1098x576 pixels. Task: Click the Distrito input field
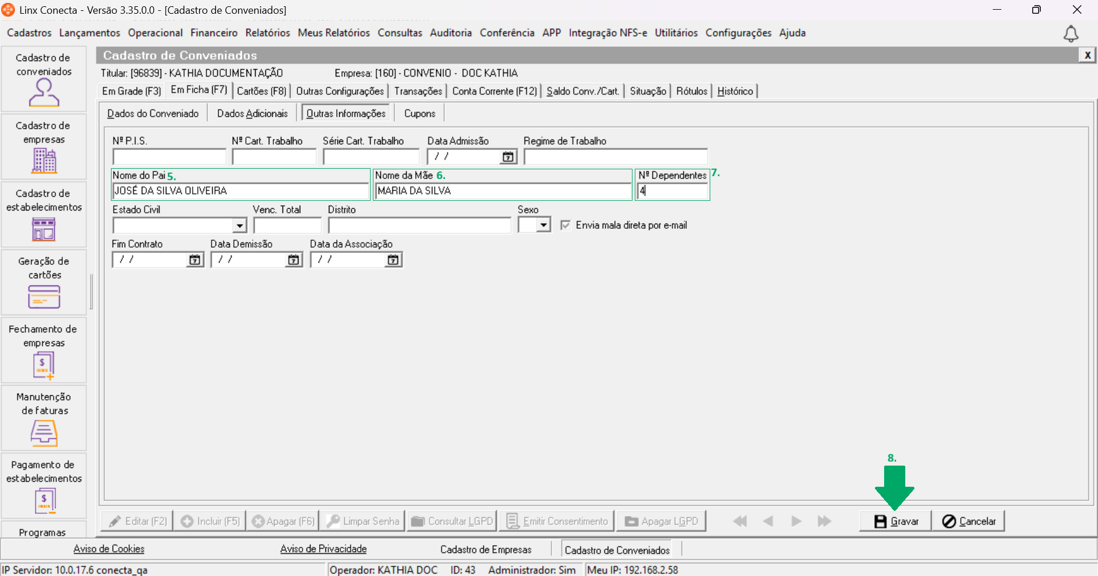[419, 225]
